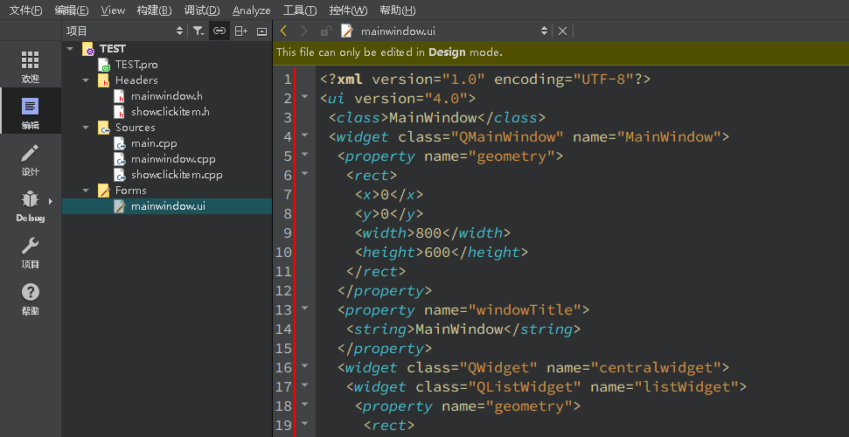Go back with the yellow left arrow

(x=283, y=31)
